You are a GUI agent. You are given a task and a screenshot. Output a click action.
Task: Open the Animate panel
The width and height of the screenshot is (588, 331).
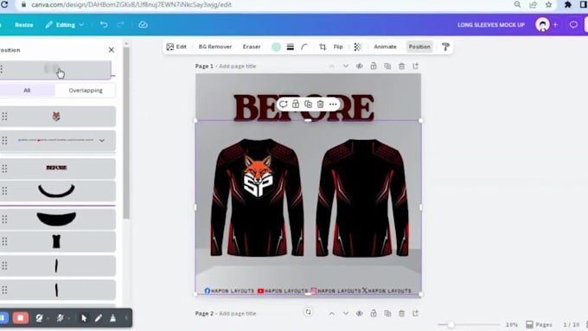(385, 47)
